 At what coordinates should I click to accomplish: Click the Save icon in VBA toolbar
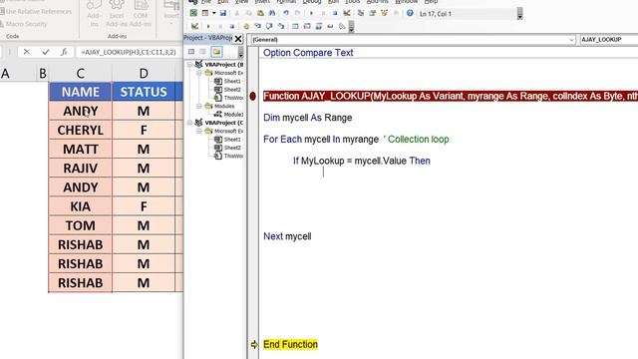[x=223, y=13]
